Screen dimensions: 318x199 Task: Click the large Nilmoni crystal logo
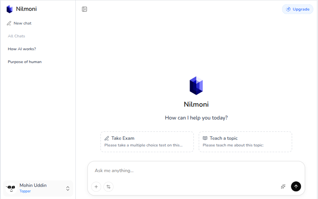click(196, 86)
